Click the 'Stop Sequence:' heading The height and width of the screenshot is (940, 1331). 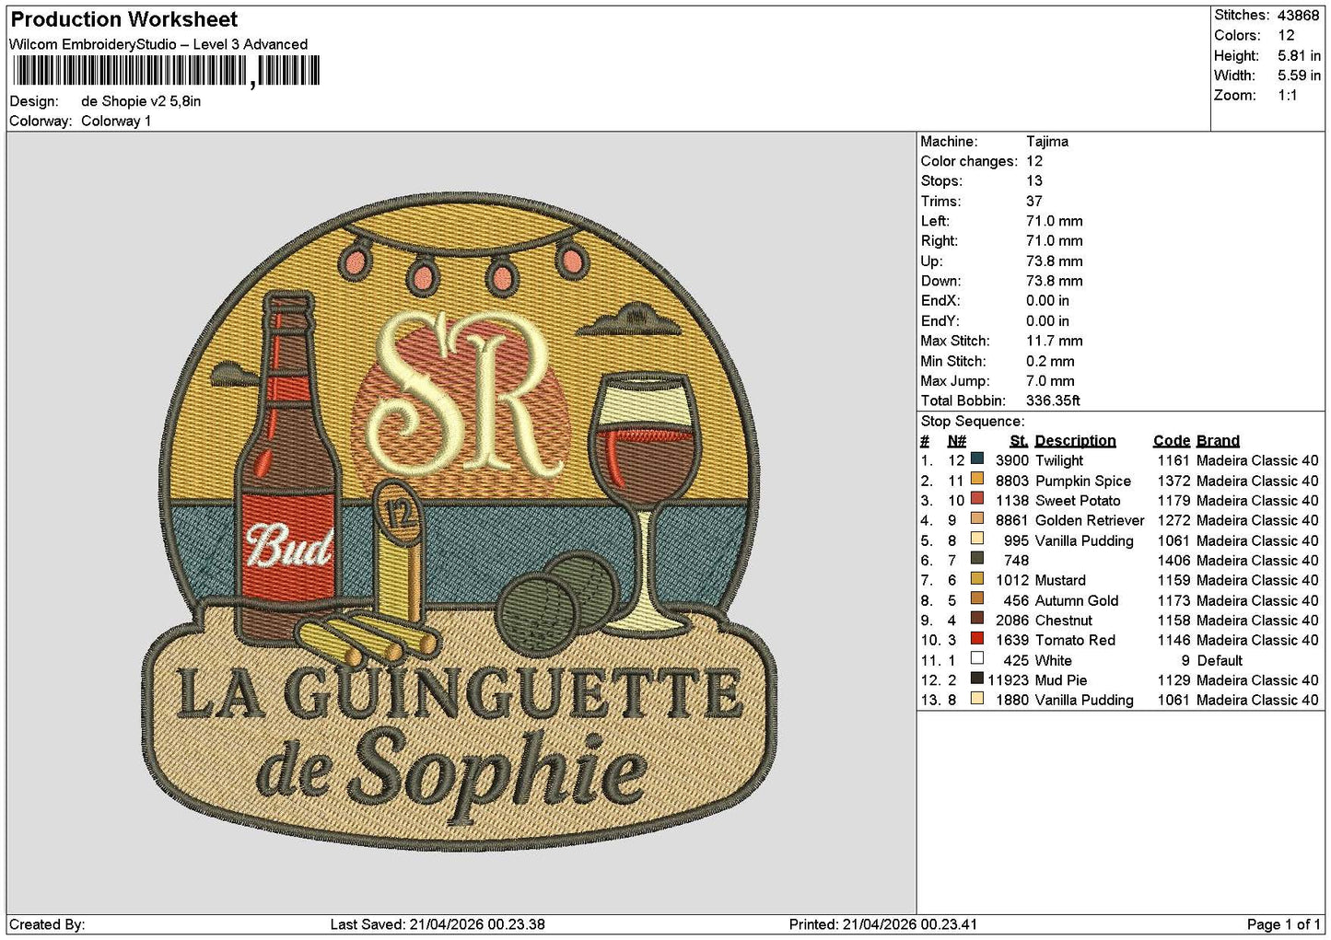click(972, 422)
